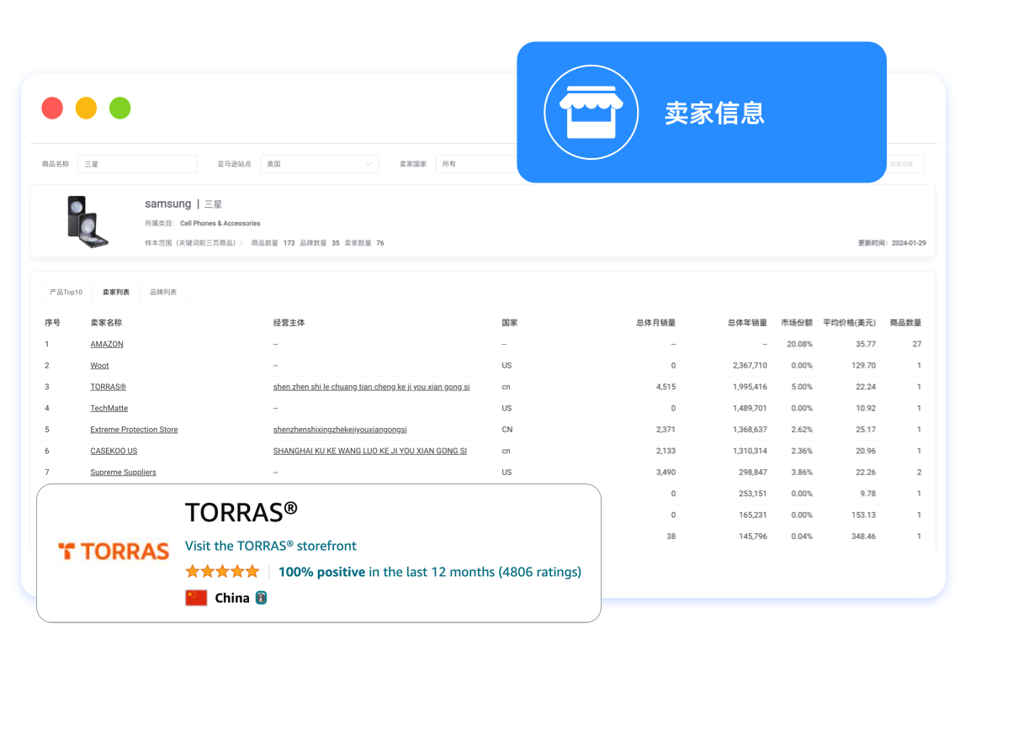Click Visit the TORRAS® storefront link
The height and width of the screenshot is (740, 1013).
[271, 546]
